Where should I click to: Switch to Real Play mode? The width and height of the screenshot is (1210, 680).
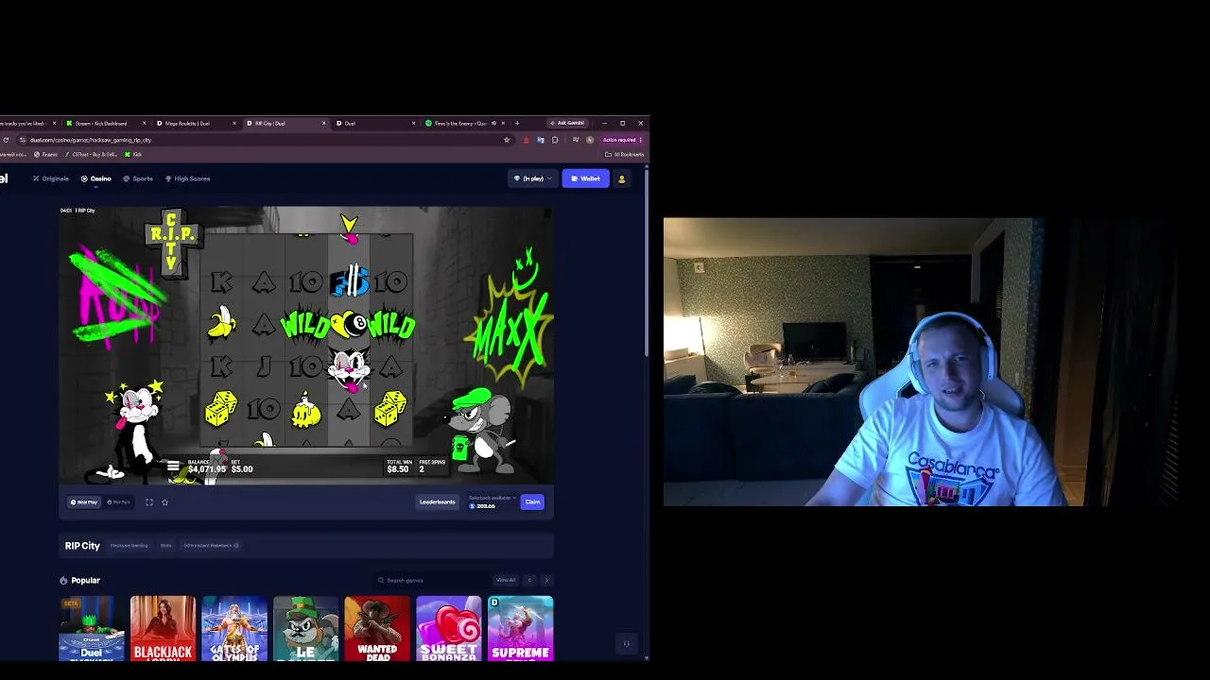tap(83, 502)
